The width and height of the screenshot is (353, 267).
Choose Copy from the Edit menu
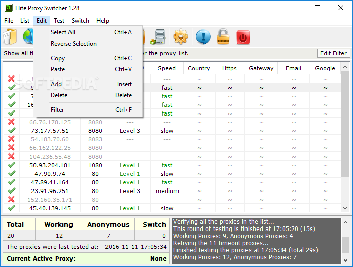tap(88, 58)
